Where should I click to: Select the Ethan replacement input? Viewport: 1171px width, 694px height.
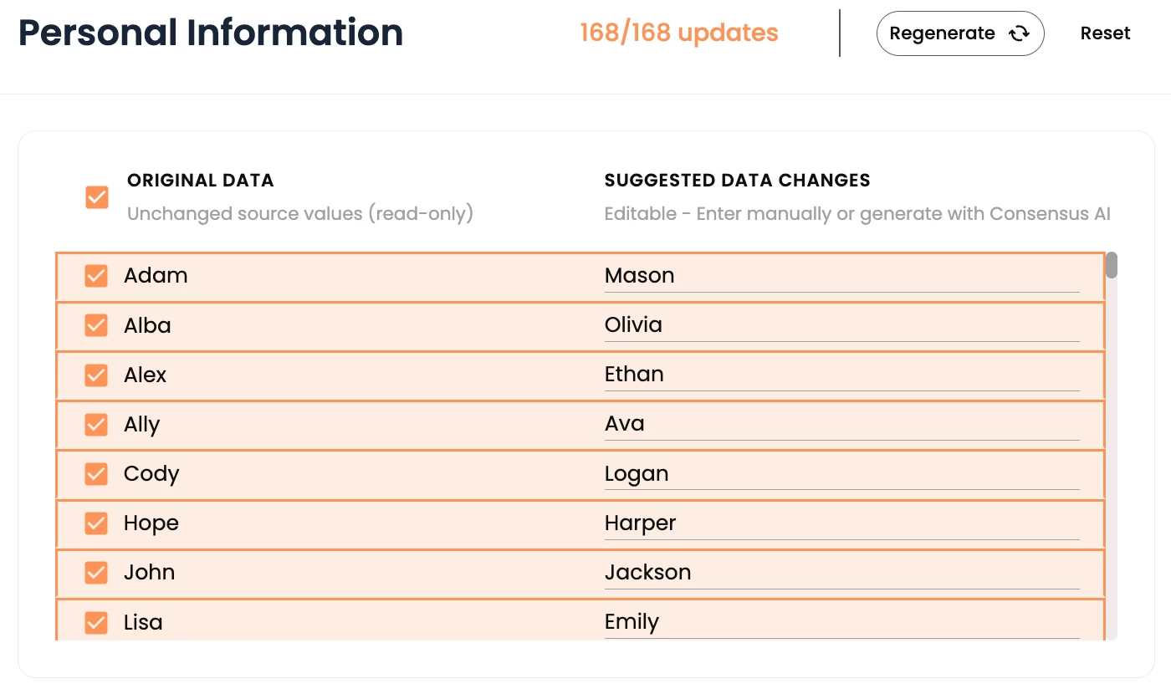841,375
